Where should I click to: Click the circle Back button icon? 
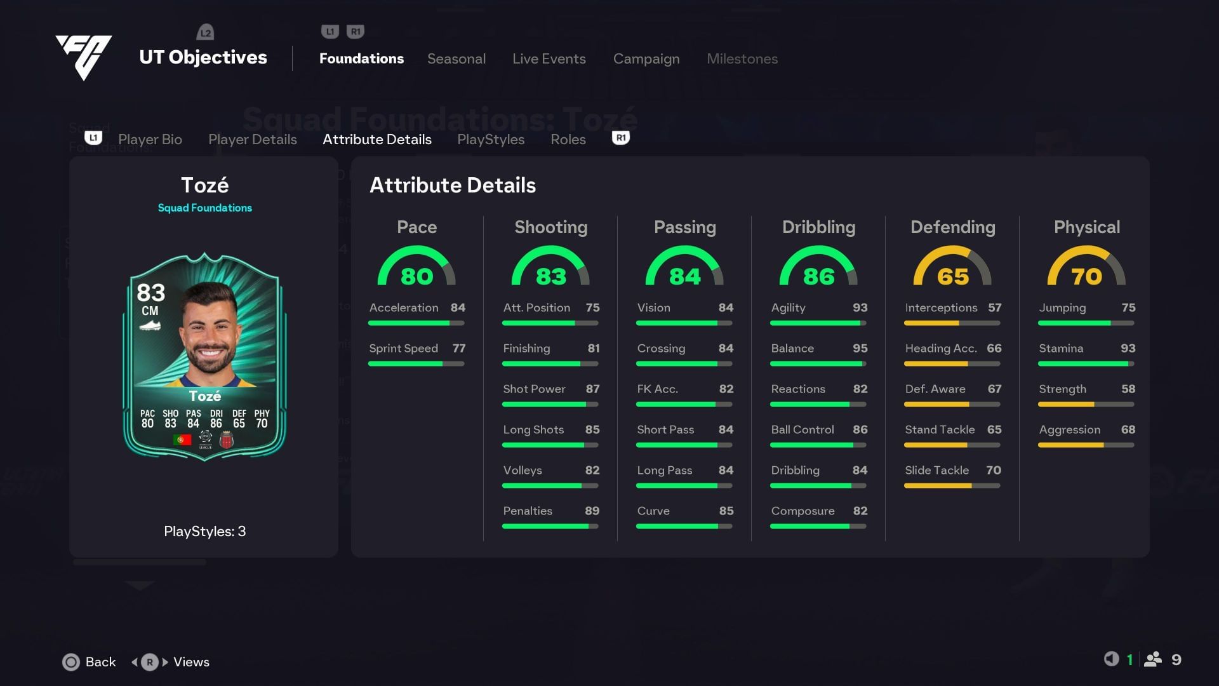coord(71,662)
